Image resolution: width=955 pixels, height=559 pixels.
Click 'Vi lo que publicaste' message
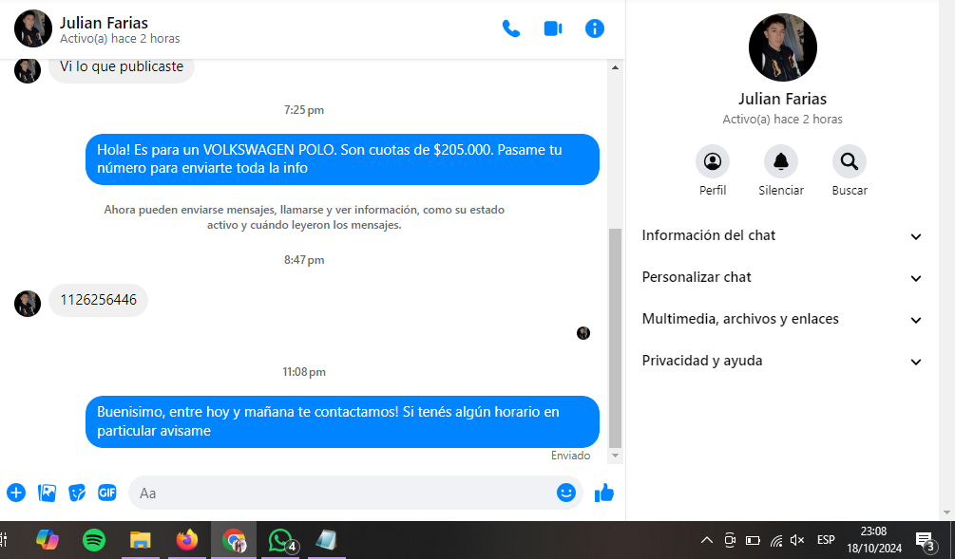coord(122,67)
